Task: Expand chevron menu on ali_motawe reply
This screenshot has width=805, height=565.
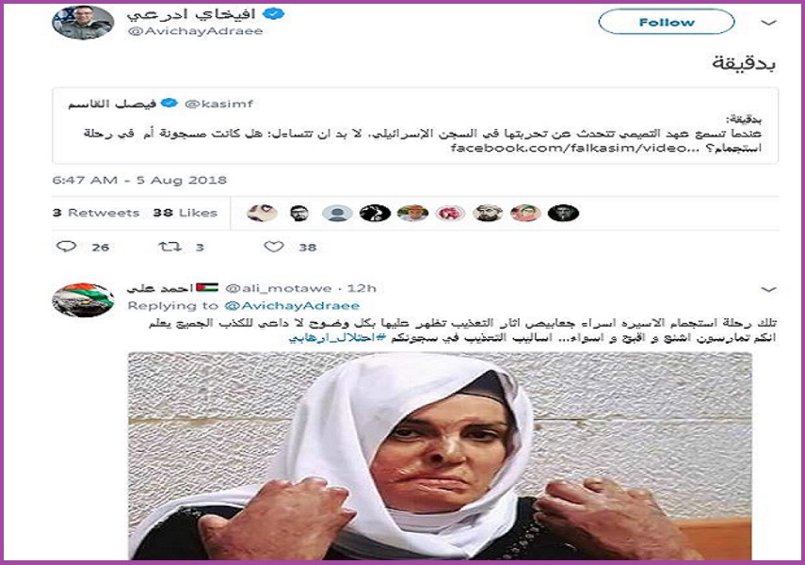Action: [x=768, y=290]
